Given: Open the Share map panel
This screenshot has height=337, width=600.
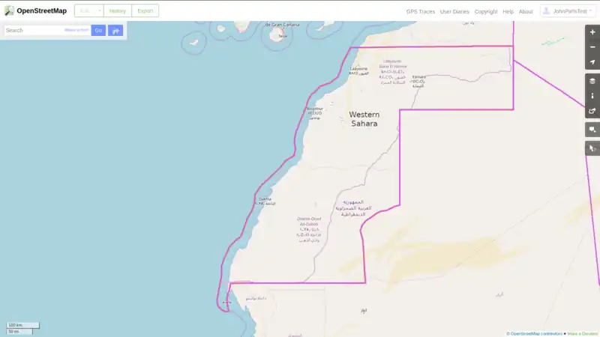Looking at the screenshot, I should (x=592, y=112).
